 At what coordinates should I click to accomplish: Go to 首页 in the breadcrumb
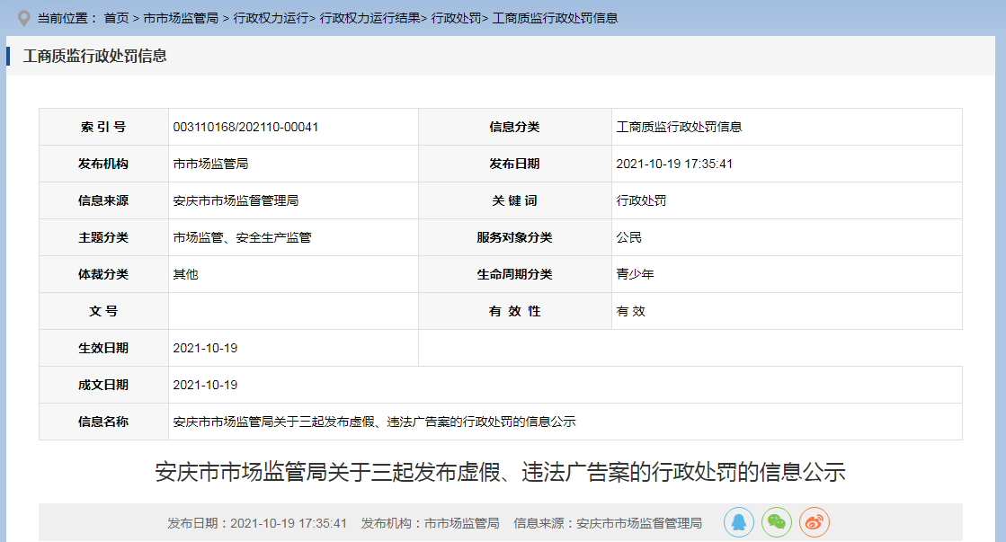click(116, 18)
